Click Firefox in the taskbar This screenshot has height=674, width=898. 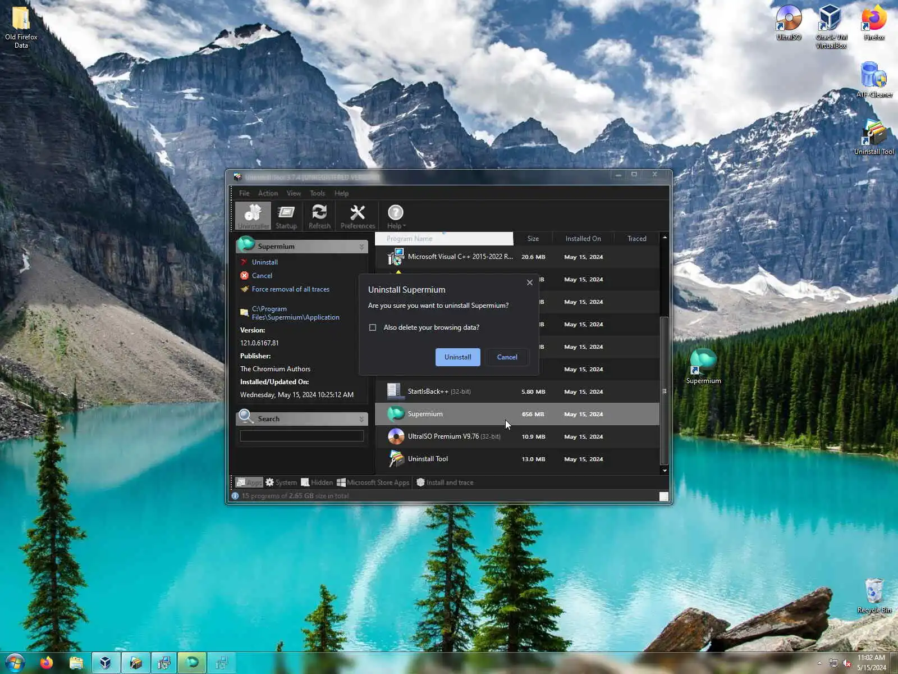47,663
